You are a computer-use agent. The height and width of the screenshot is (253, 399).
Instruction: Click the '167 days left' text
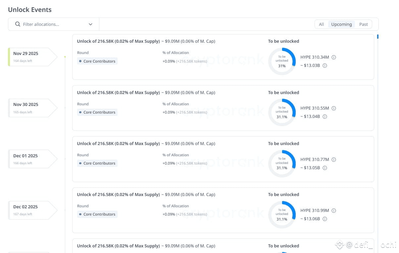tap(23, 214)
